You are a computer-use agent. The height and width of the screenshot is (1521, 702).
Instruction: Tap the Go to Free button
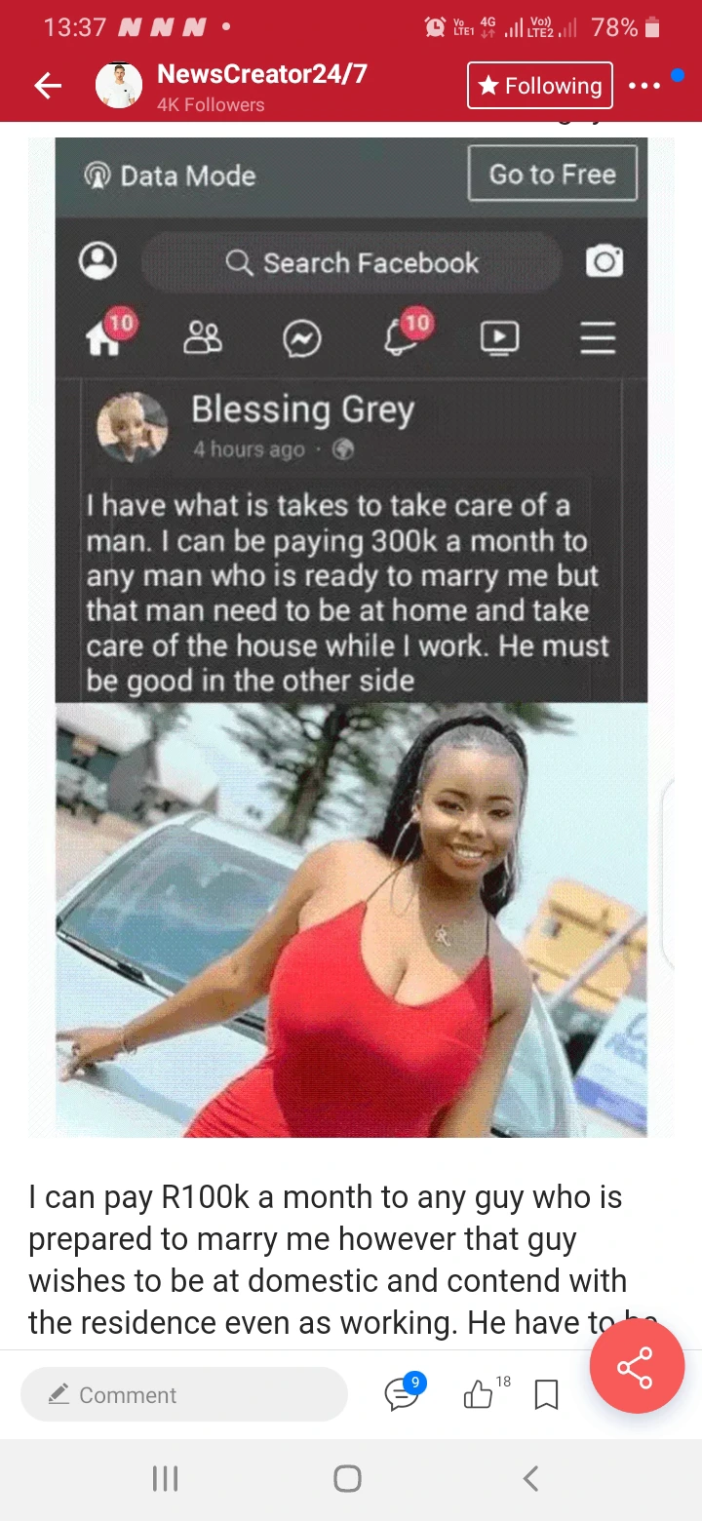553,174
